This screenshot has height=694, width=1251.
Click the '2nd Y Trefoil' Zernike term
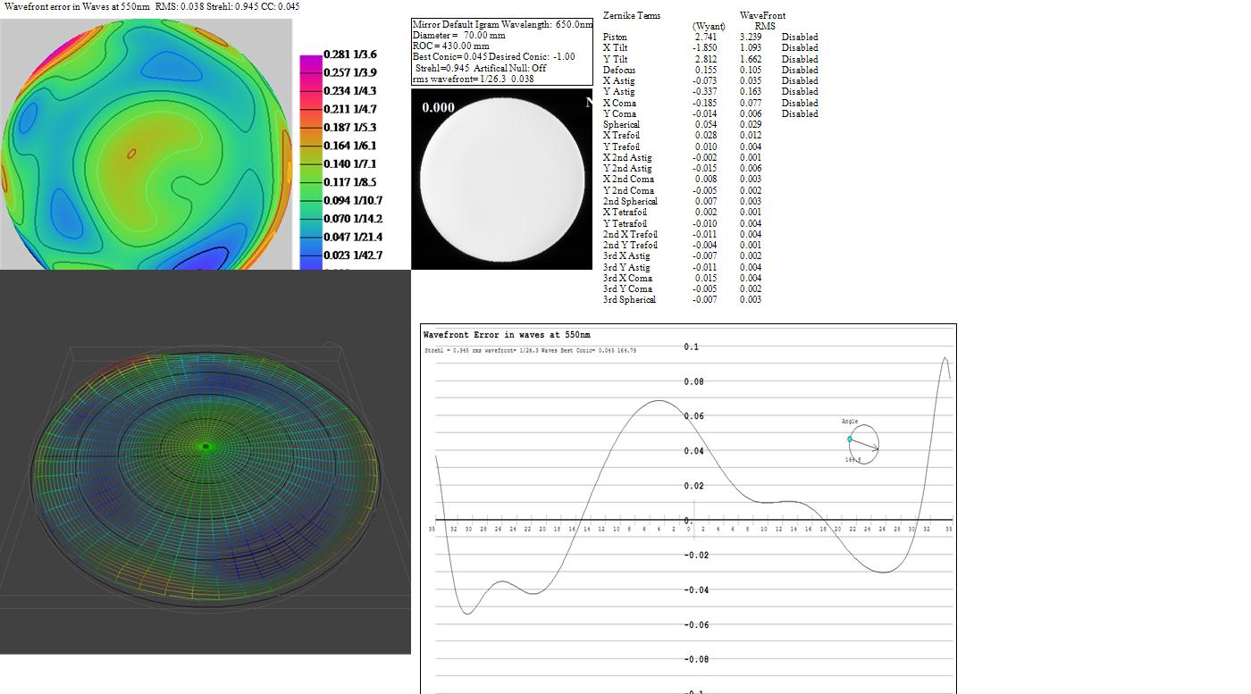click(x=630, y=246)
